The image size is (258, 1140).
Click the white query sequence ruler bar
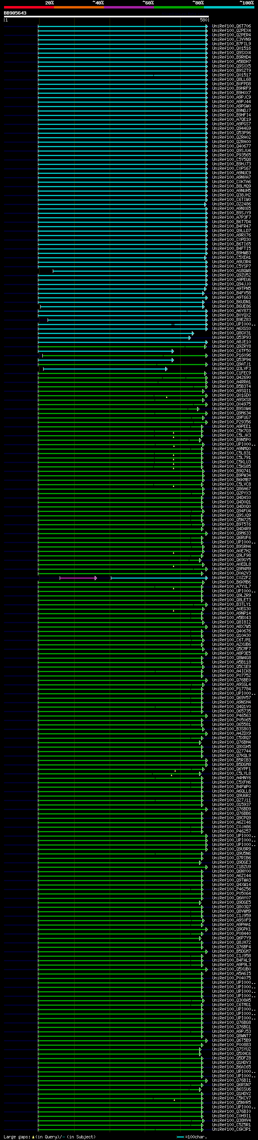coord(106,17)
